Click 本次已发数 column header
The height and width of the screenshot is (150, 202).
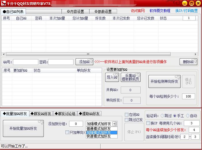121,18
